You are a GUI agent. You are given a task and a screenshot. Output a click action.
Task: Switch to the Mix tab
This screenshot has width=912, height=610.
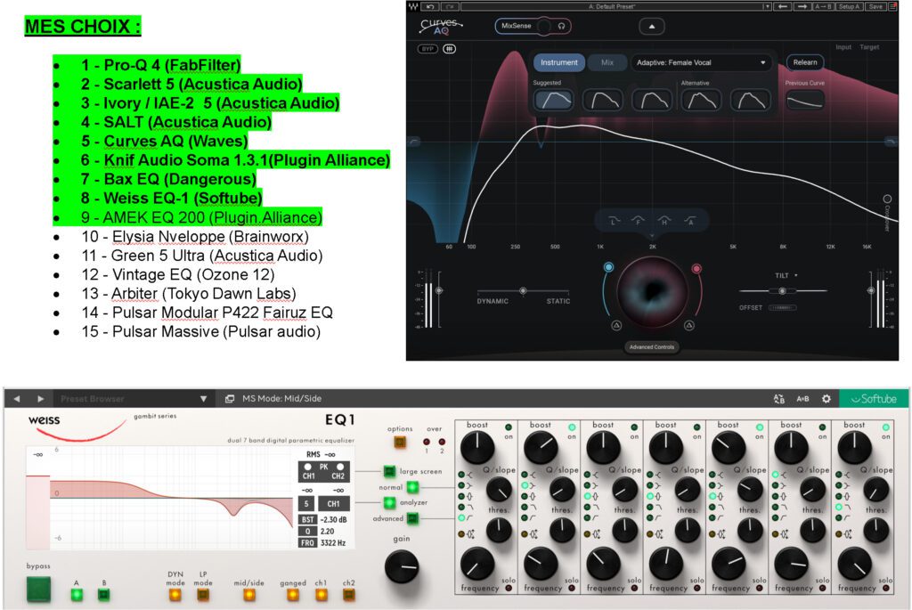coord(607,62)
